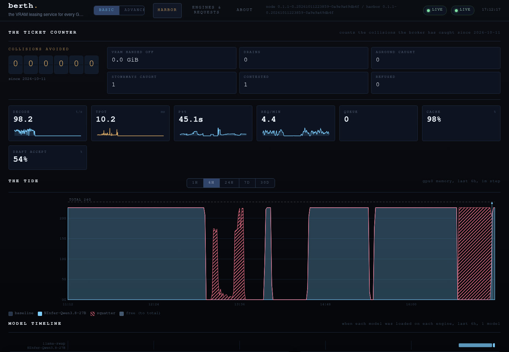Viewport: 509px width, 352px height.
Task: Click the 'THE TIDE' section heading
Action: [23, 181]
